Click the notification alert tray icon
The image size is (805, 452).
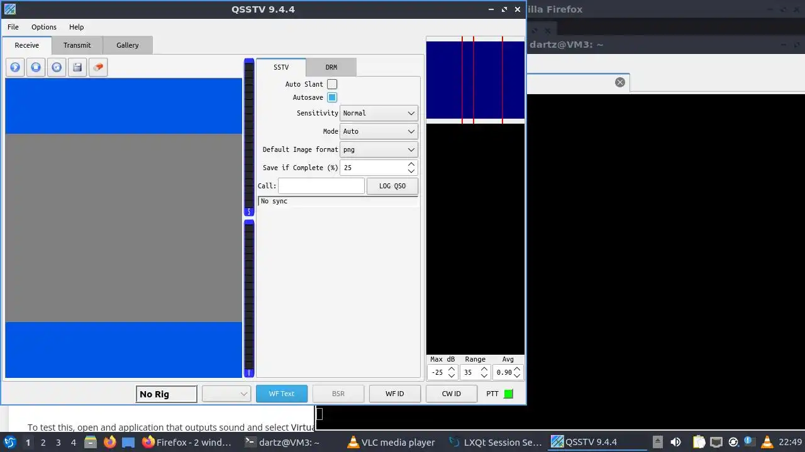pyautogui.click(x=749, y=442)
